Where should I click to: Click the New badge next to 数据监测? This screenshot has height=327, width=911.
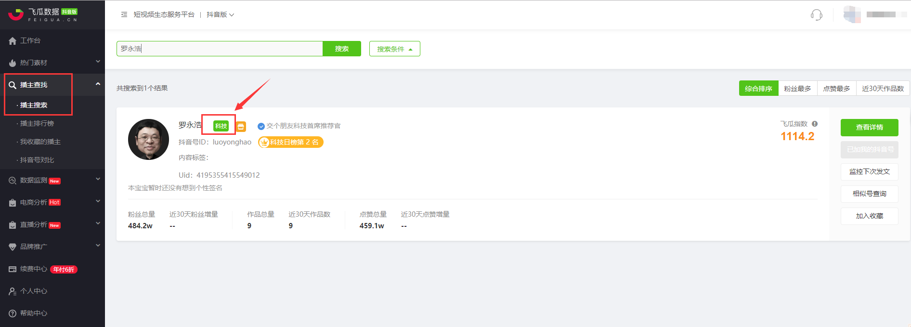click(54, 181)
